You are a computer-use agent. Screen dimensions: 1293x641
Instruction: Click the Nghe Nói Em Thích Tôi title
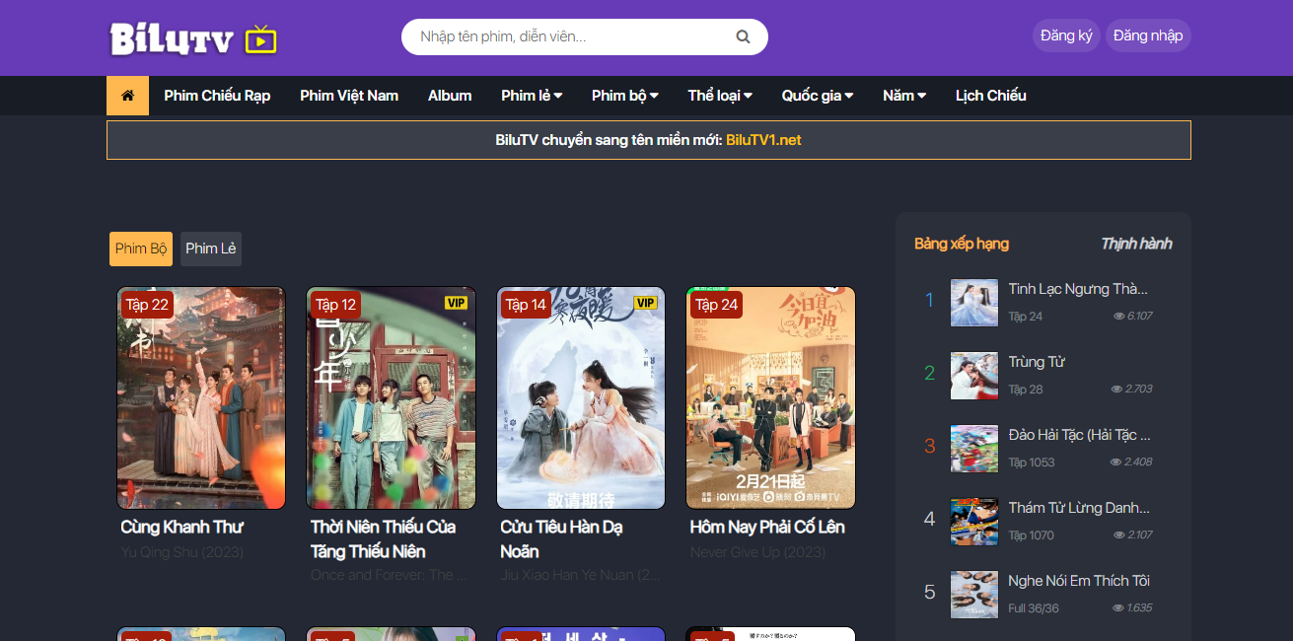tap(1079, 581)
